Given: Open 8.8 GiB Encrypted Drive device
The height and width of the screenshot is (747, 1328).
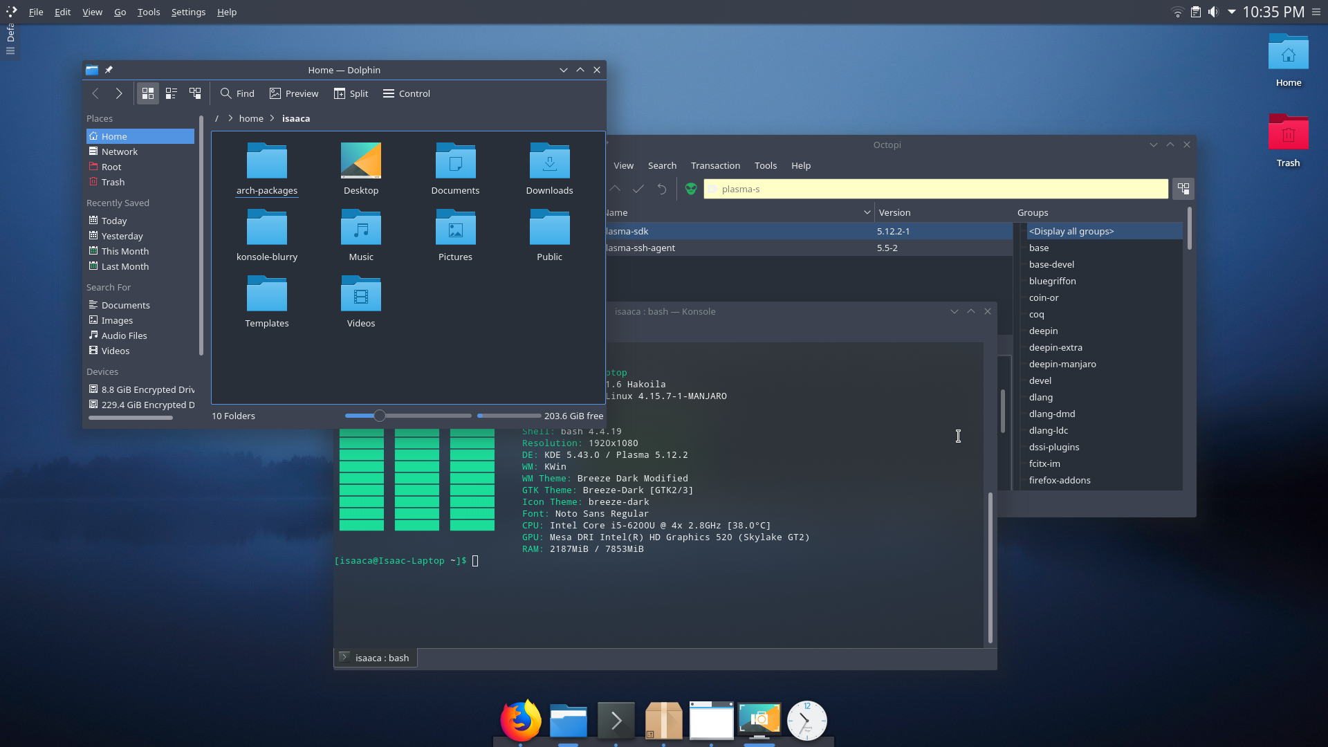Looking at the screenshot, I should point(140,389).
